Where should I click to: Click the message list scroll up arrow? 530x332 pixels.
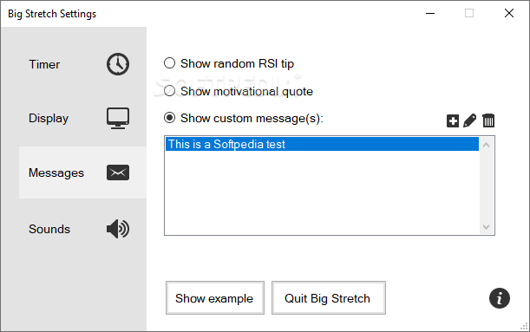[x=487, y=145]
